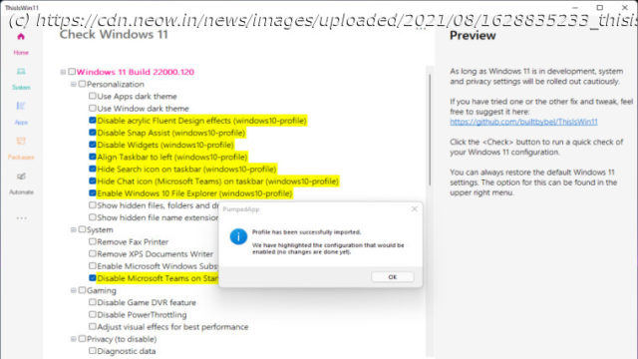The image size is (638, 359).
Task: Check Disable Game DVR feature
Action: click(x=93, y=302)
